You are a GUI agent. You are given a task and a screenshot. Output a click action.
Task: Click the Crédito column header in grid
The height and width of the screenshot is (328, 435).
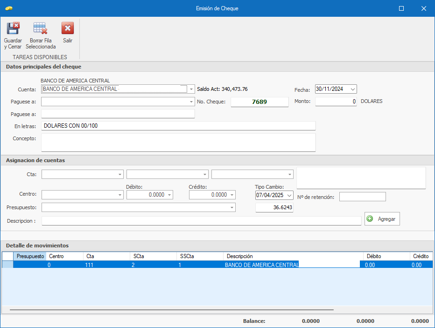coord(421,256)
